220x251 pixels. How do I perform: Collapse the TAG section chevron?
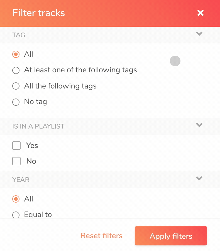(199, 34)
